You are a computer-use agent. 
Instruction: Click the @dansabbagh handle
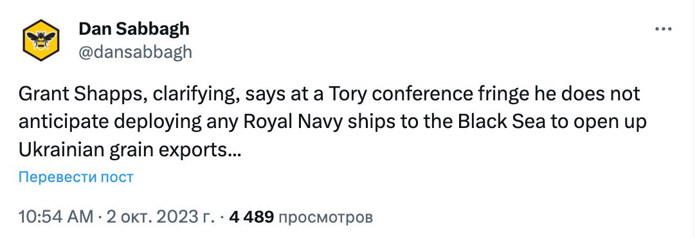pos(135,53)
